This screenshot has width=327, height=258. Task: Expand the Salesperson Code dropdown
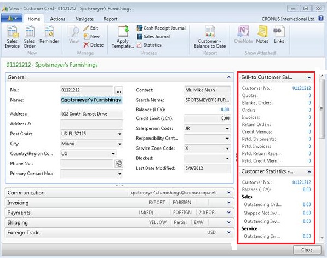coord(227,129)
